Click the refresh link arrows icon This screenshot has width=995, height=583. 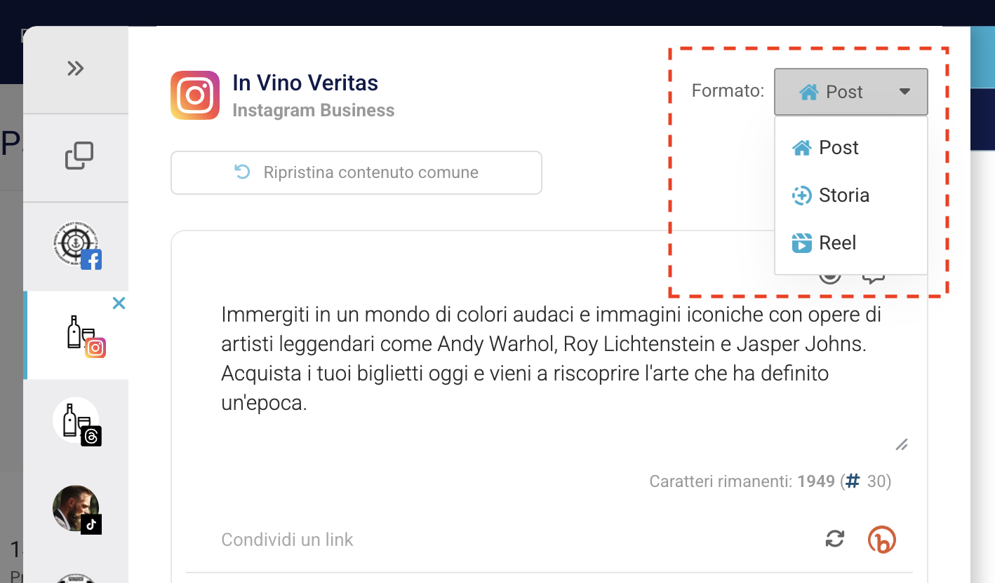tap(834, 539)
